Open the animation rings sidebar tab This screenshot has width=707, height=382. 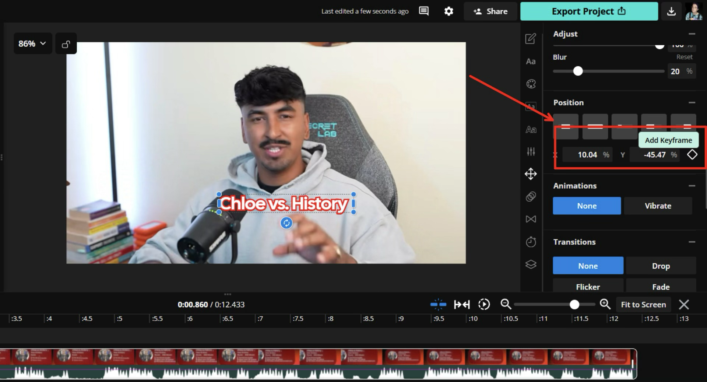coord(531,196)
